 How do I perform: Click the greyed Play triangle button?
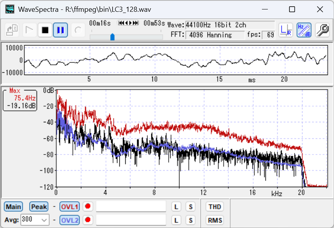[x=30, y=30]
